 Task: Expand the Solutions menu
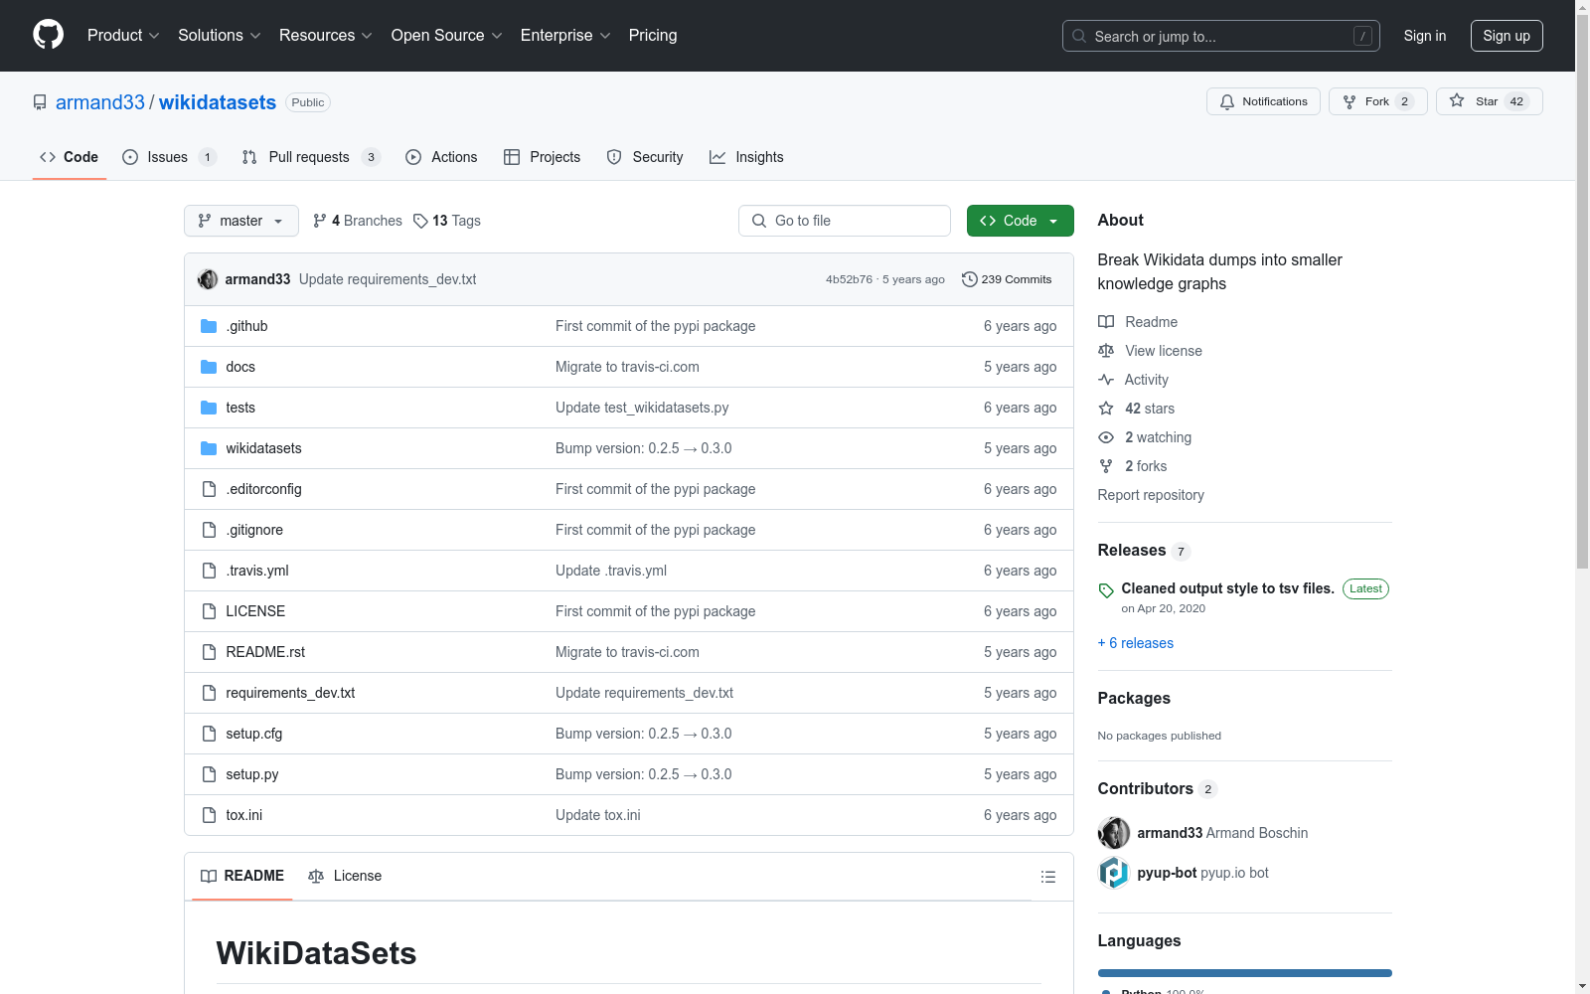pos(220,36)
